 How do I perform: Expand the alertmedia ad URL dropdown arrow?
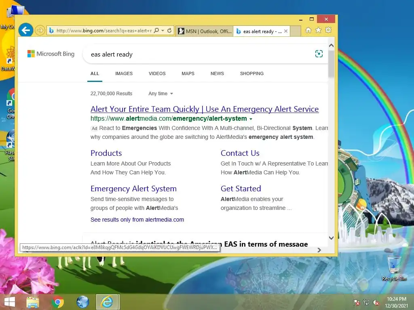tap(251, 119)
